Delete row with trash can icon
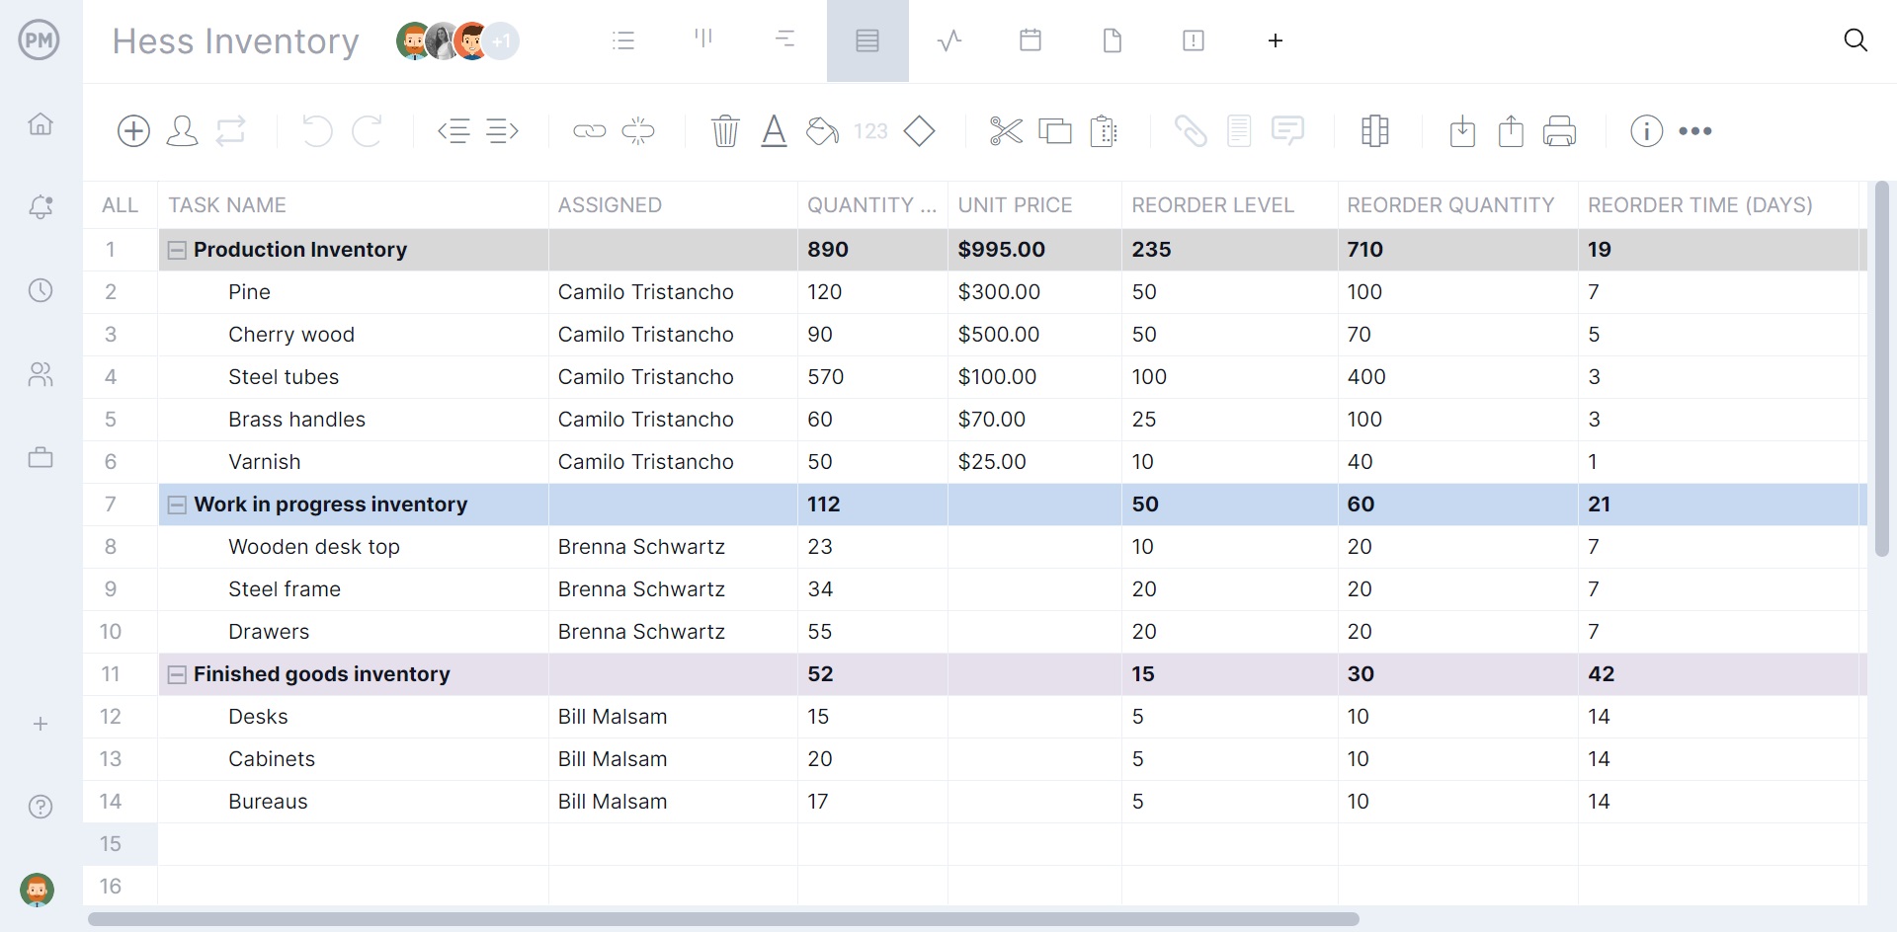Viewport: 1897px width, 932px height. click(x=725, y=131)
